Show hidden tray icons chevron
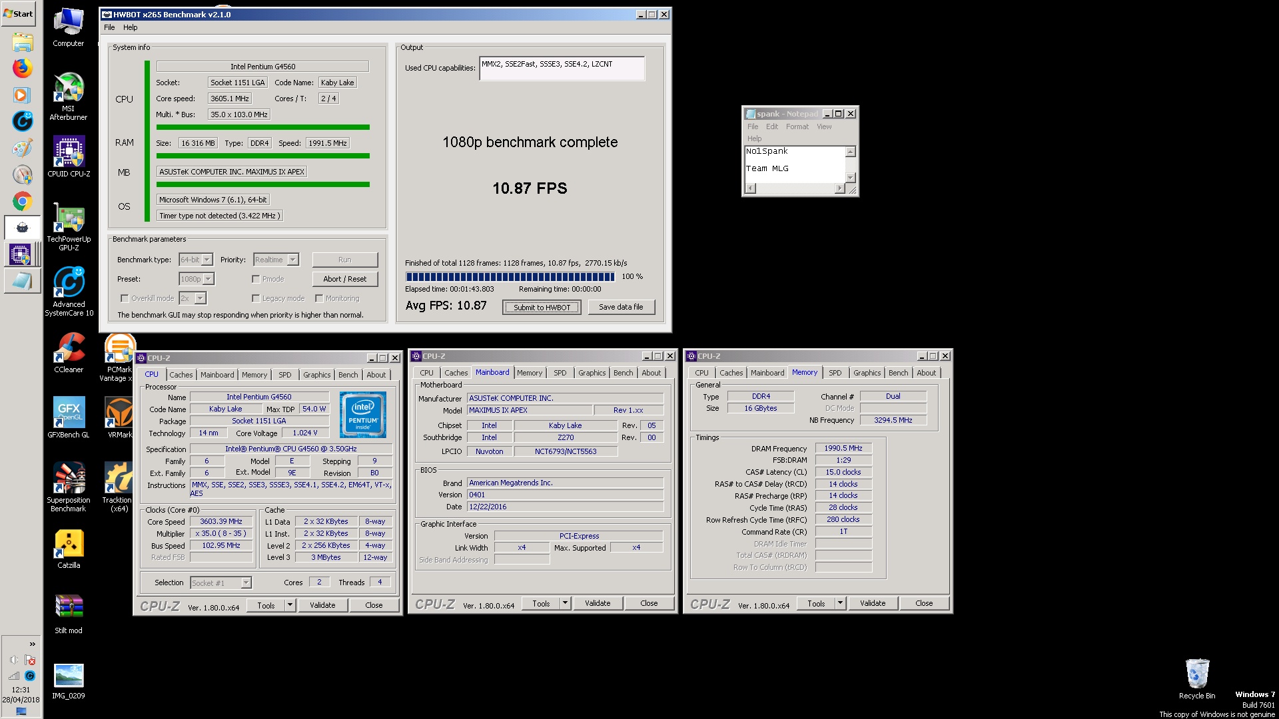The width and height of the screenshot is (1279, 719). tap(32, 644)
